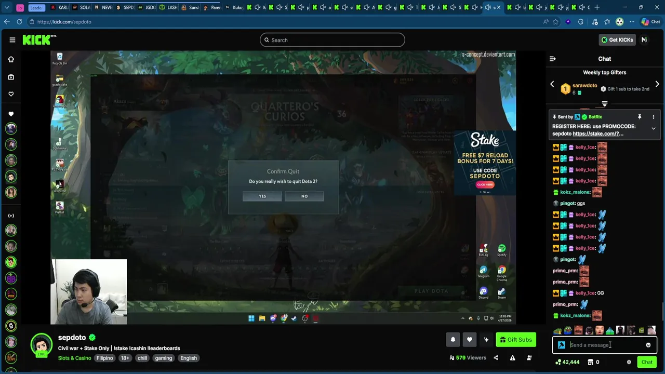Switch to the NEVE browser tab
The height and width of the screenshot is (374, 665).
pos(103,7)
